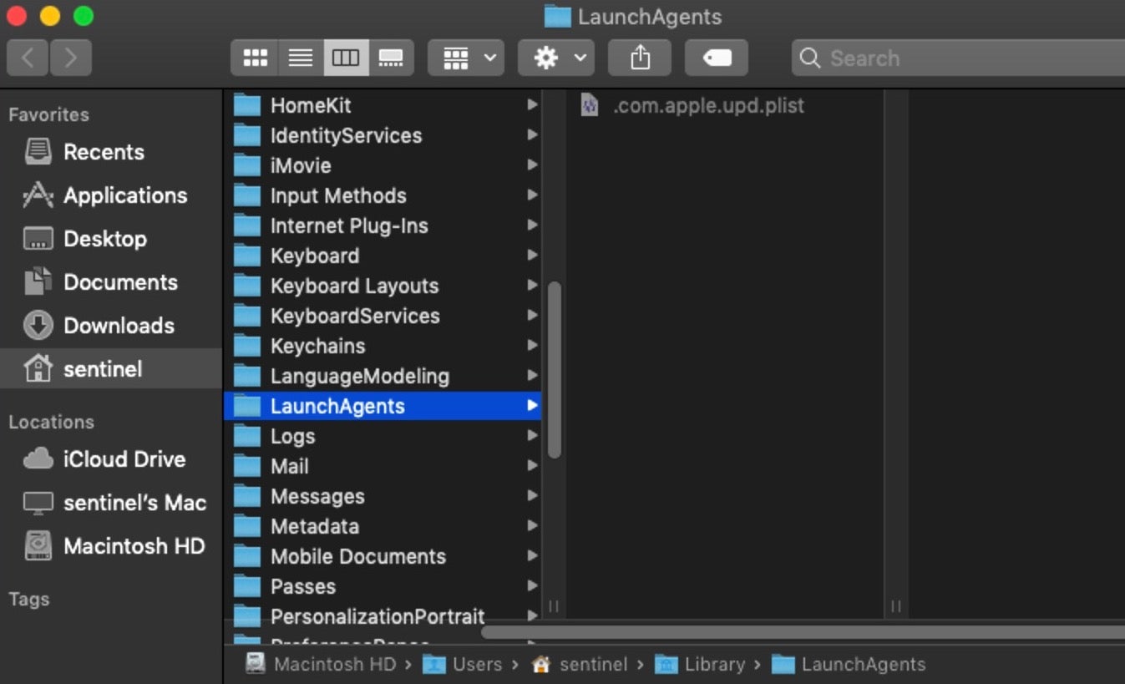Open Downloads in the sidebar
This screenshot has height=684, width=1125.
(119, 326)
